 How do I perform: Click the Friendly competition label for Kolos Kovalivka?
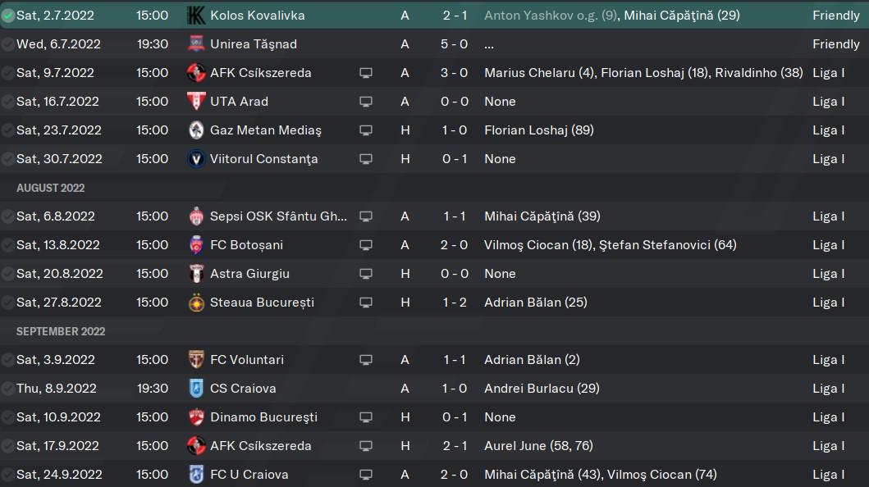point(835,16)
